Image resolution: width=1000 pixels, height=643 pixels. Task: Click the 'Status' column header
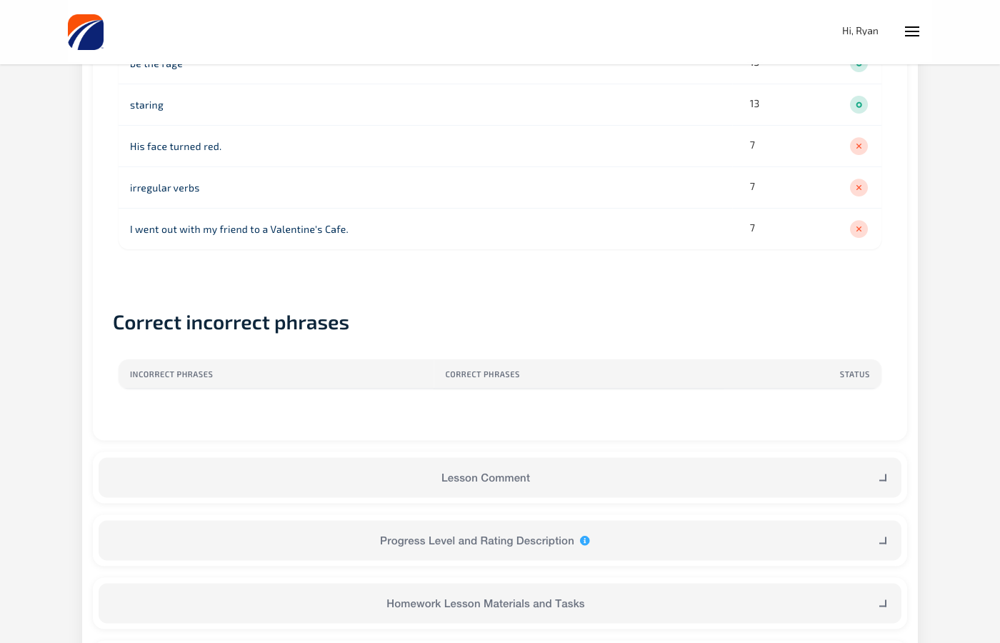[x=854, y=374]
